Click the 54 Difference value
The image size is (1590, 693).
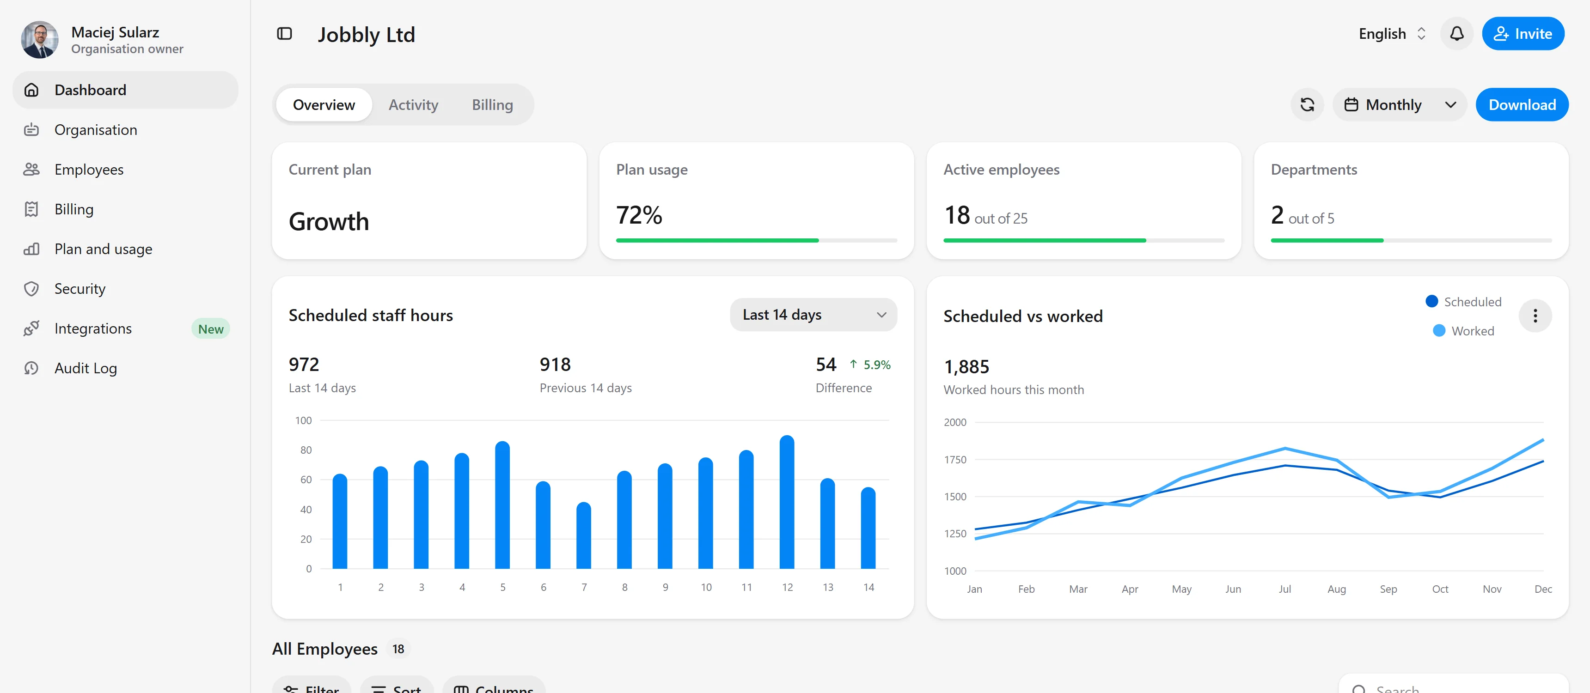click(826, 365)
